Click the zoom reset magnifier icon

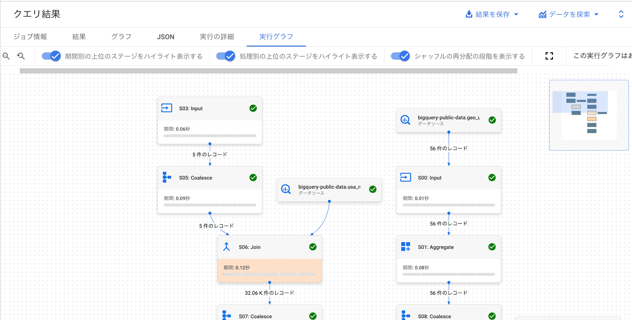21,56
